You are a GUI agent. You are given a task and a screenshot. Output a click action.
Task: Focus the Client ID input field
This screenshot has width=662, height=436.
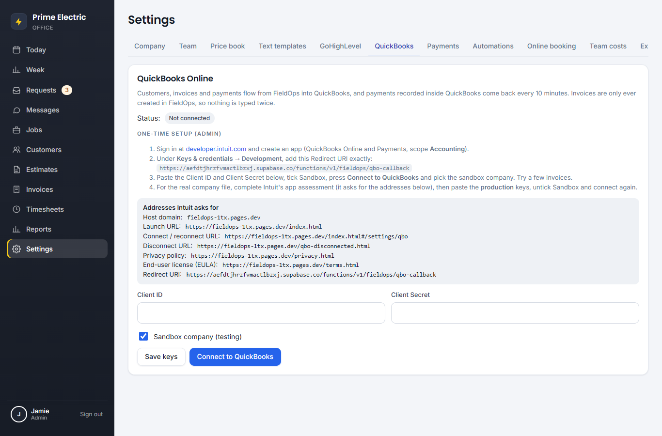pos(261,313)
